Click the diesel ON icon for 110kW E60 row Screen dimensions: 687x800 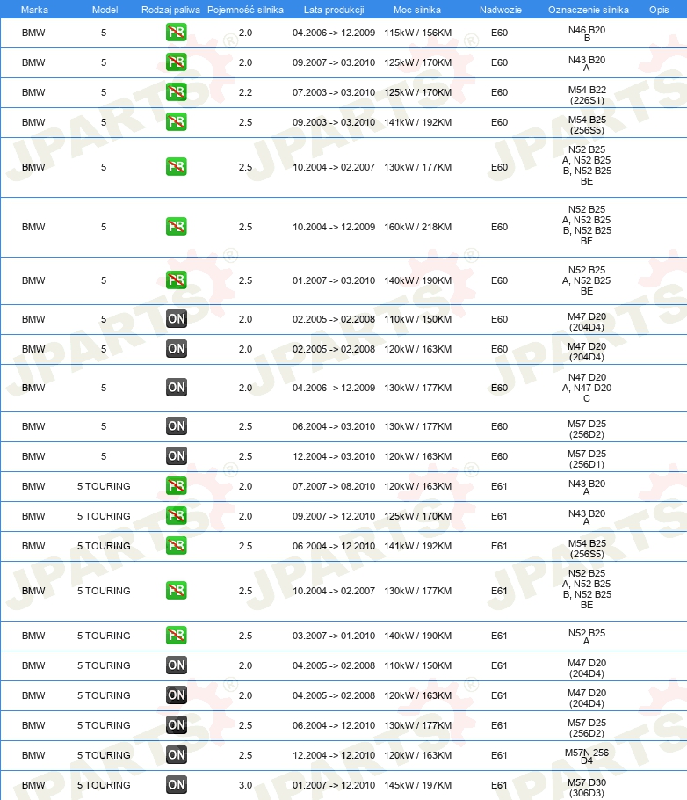(x=176, y=319)
